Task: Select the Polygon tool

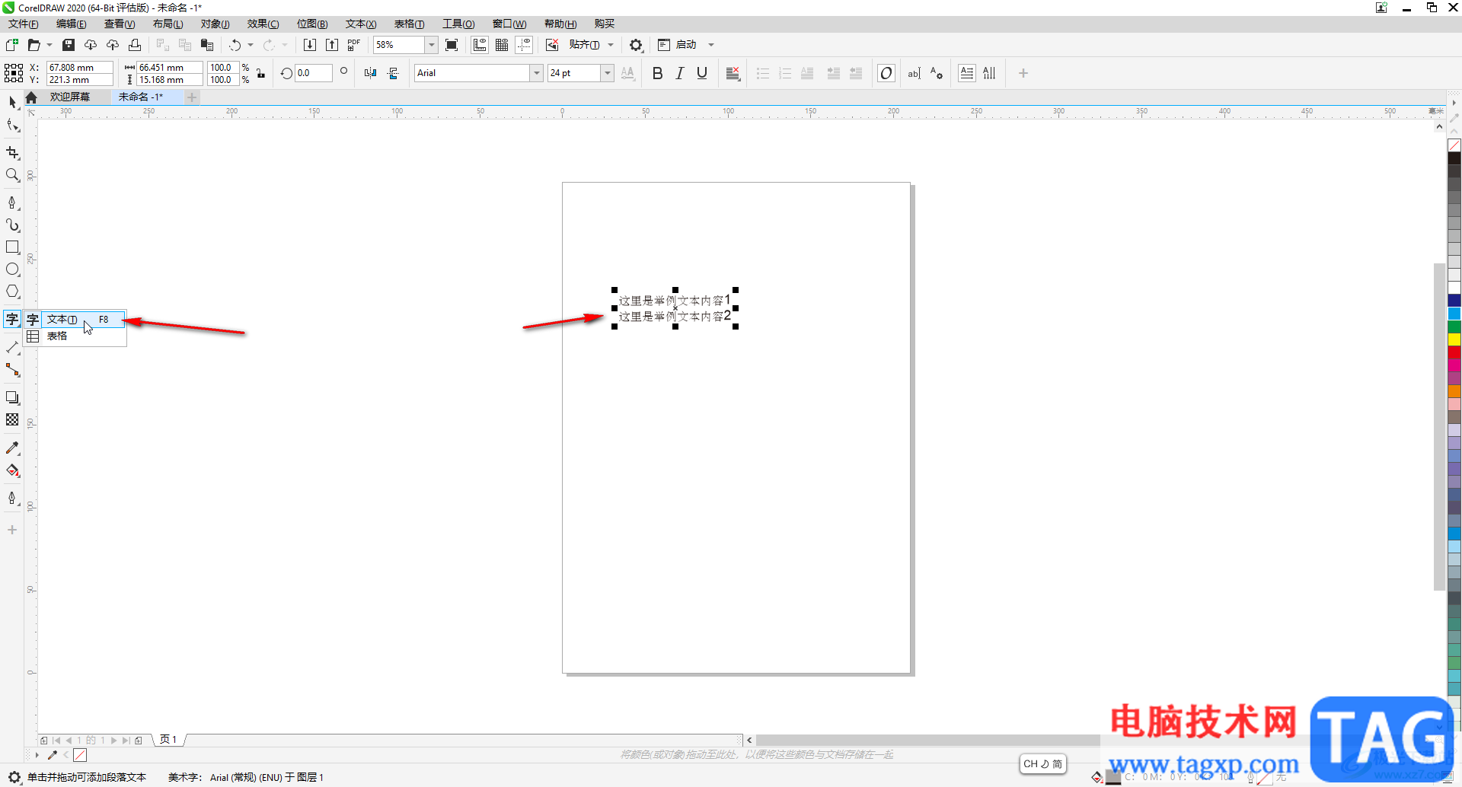Action: pyautogui.click(x=12, y=292)
